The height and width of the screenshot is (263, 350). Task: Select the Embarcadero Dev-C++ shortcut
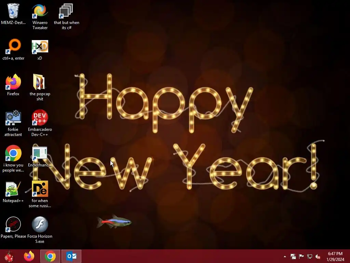click(40, 117)
